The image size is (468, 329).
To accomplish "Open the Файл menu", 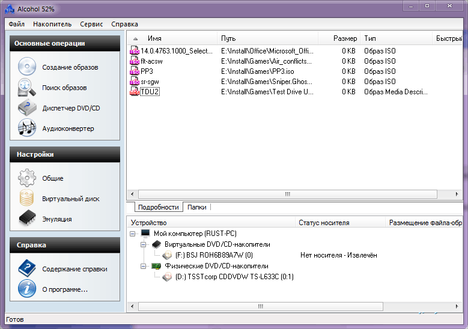I will [17, 24].
